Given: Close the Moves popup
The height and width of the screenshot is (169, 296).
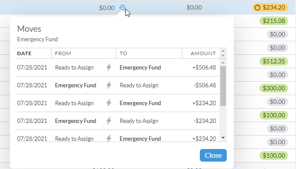Looking at the screenshot, I should click(x=213, y=155).
